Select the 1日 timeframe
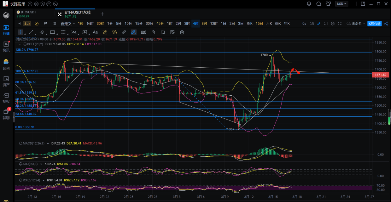 point(224,24)
